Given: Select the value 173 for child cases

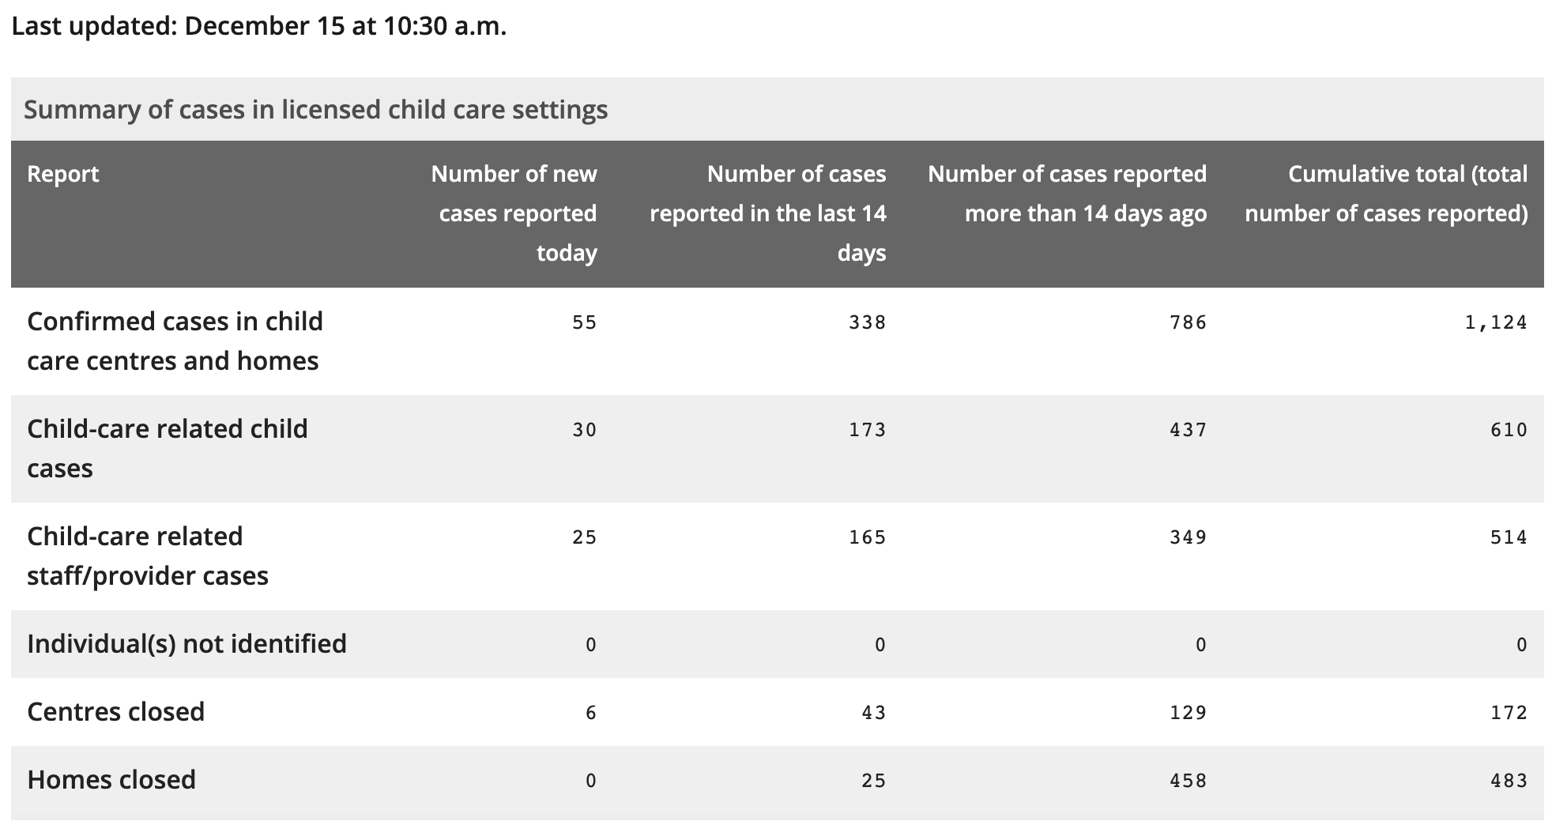Looking at the screenshot, I should point(868,429).
